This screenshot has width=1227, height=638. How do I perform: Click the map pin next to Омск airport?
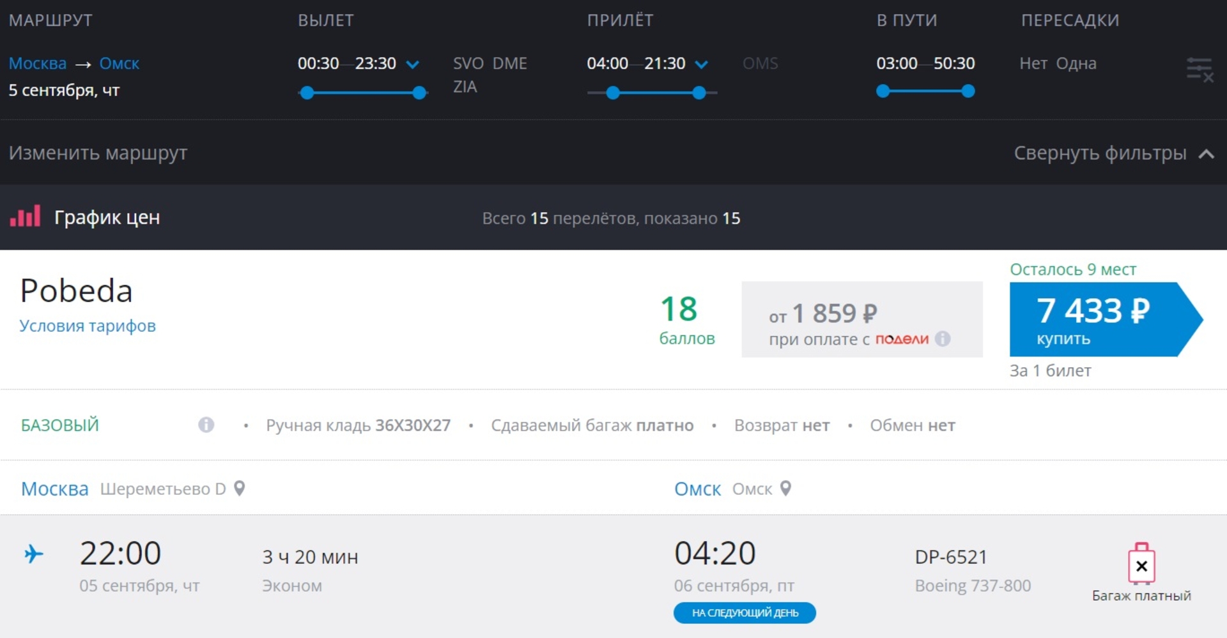pos(786,489)
